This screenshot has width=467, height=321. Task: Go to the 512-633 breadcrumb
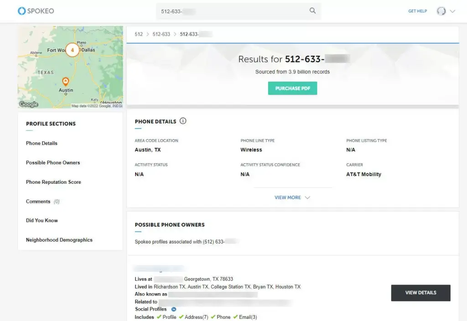click(161, 34)
